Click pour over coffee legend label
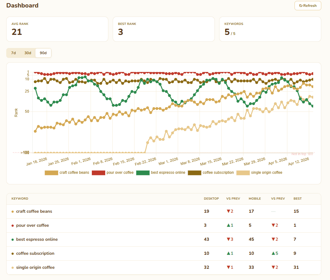This screenshot has width=330, height=280. pos(120,173)
